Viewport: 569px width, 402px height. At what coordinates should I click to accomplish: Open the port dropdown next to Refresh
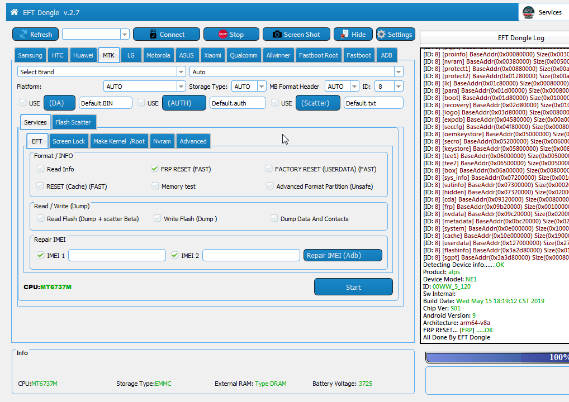point(125,34)
